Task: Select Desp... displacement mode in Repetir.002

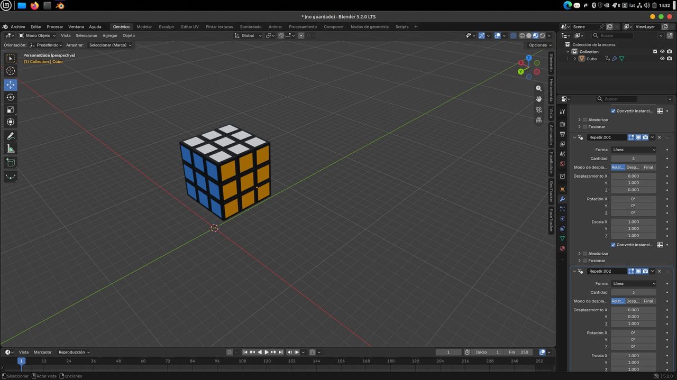Action: point(633,301)
